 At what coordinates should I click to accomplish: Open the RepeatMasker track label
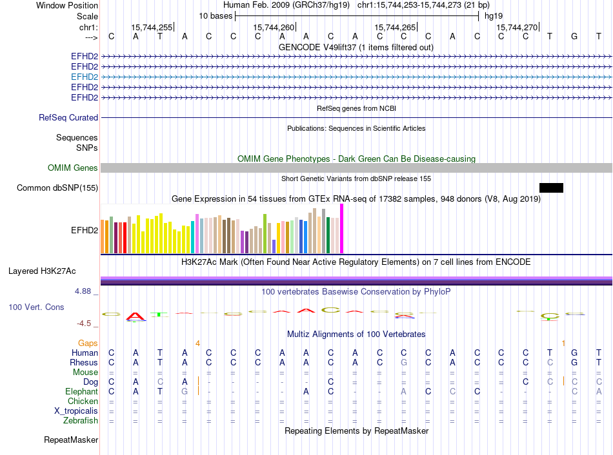[71, 440]
